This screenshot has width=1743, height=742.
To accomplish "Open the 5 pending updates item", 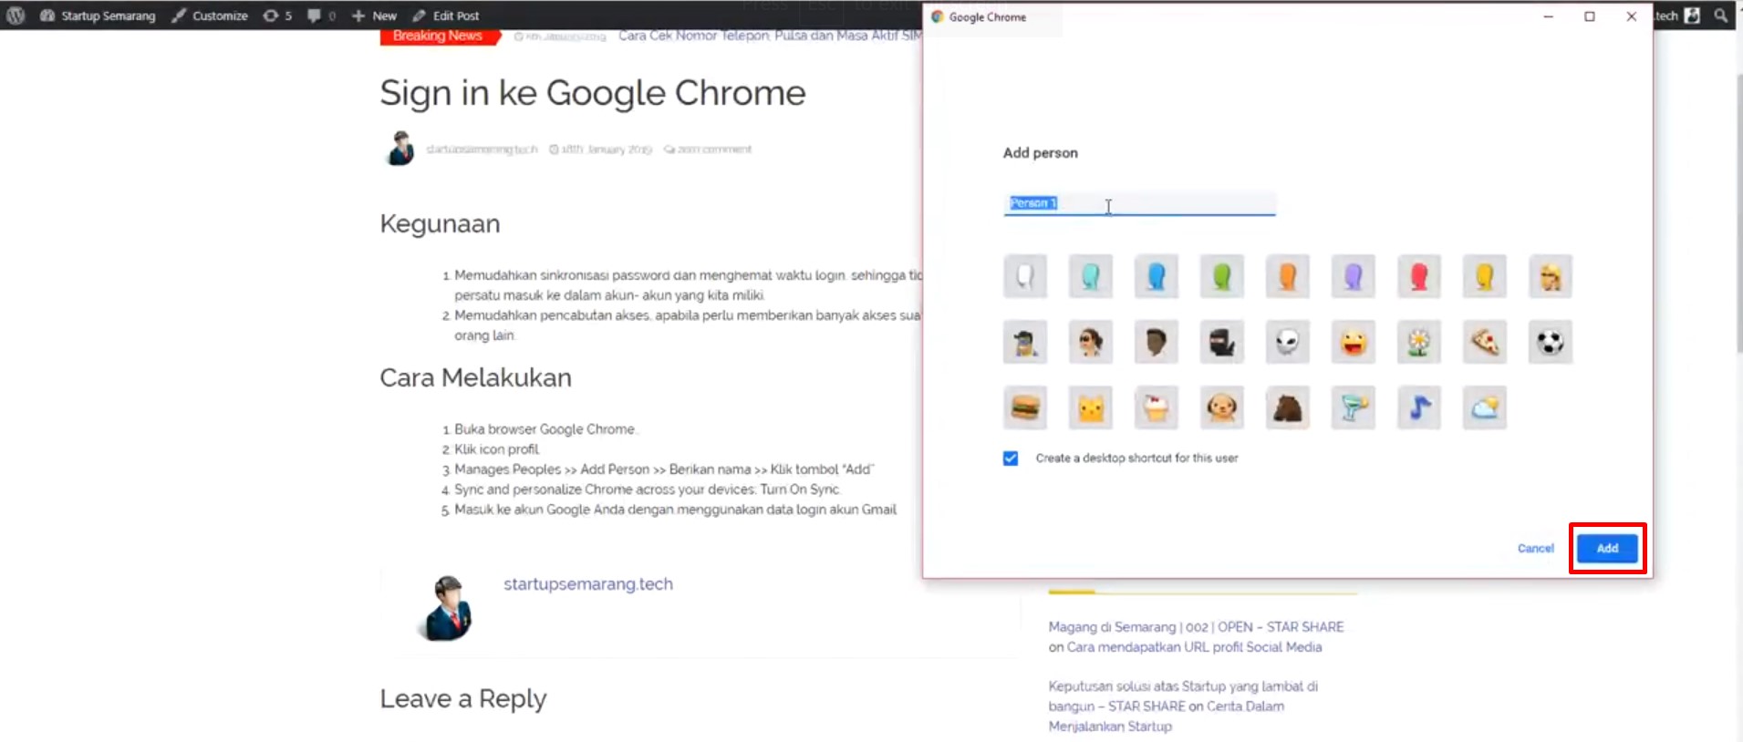I will [x=277, y=15].
